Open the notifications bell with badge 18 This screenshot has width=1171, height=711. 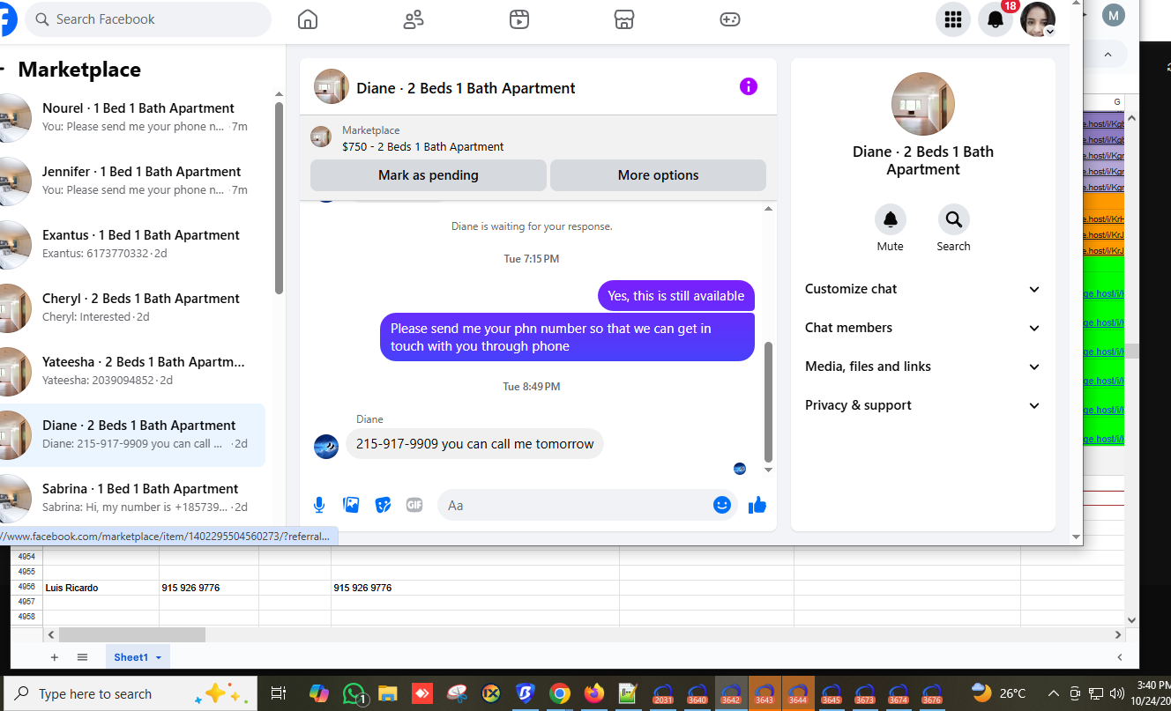point(996,19)
